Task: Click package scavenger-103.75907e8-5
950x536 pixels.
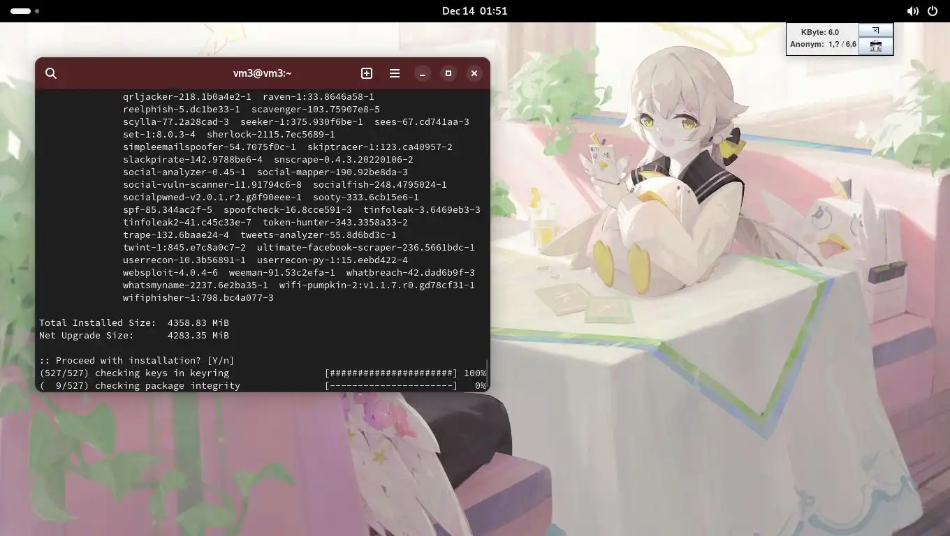Action: click(x=316, y=110)
